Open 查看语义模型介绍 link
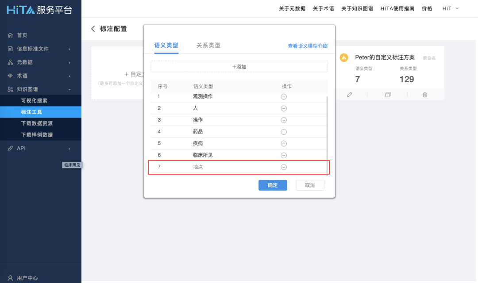This screenshot has height=283, width=478. (x=308, y=46)
